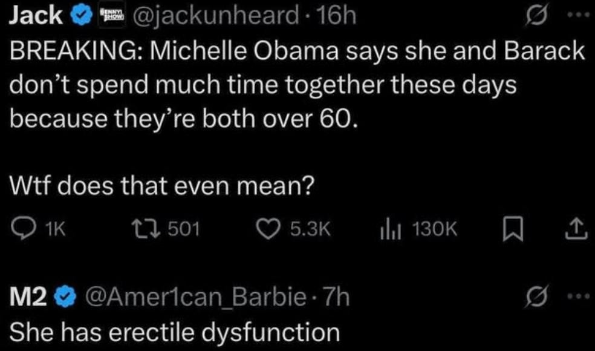
Task: Open the 16h timestamp on Jack's post
Action: [x=342, y=16]
